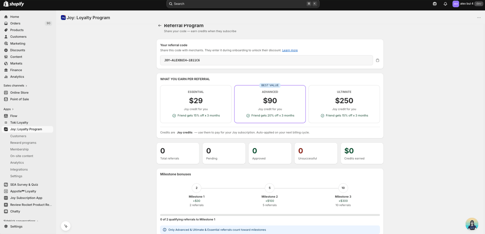This screenshot has height=234, width=485.
Task: Click the referral code text field
Action: 266,60
